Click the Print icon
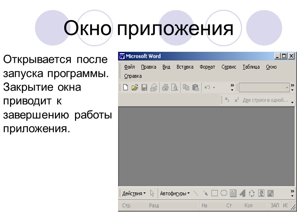Image resolution: width=297 pixels, height=222 pixels. tap(166, 87)
